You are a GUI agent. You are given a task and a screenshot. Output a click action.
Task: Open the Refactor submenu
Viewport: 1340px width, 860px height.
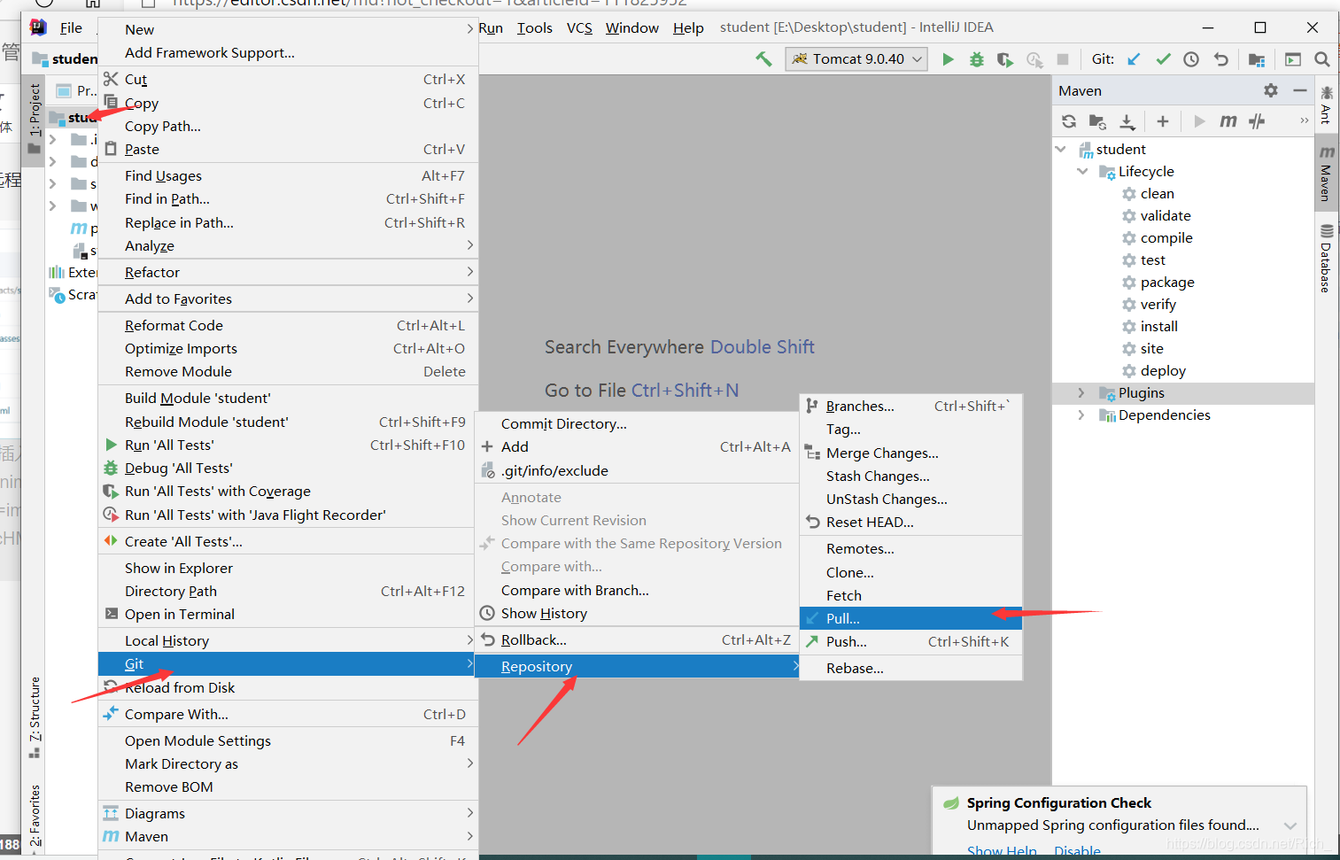[x=288, y=272]
